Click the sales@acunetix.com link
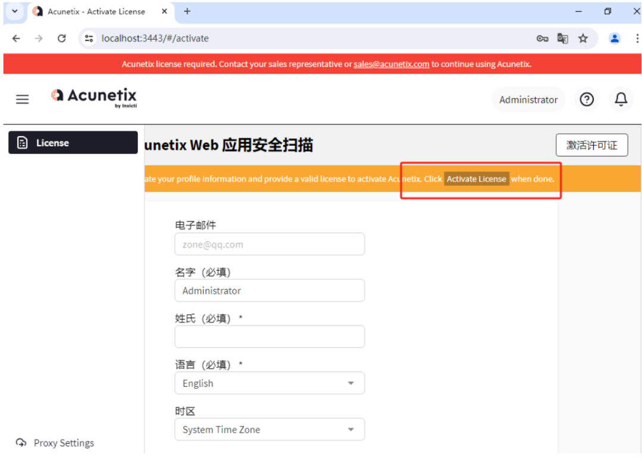 391,64
